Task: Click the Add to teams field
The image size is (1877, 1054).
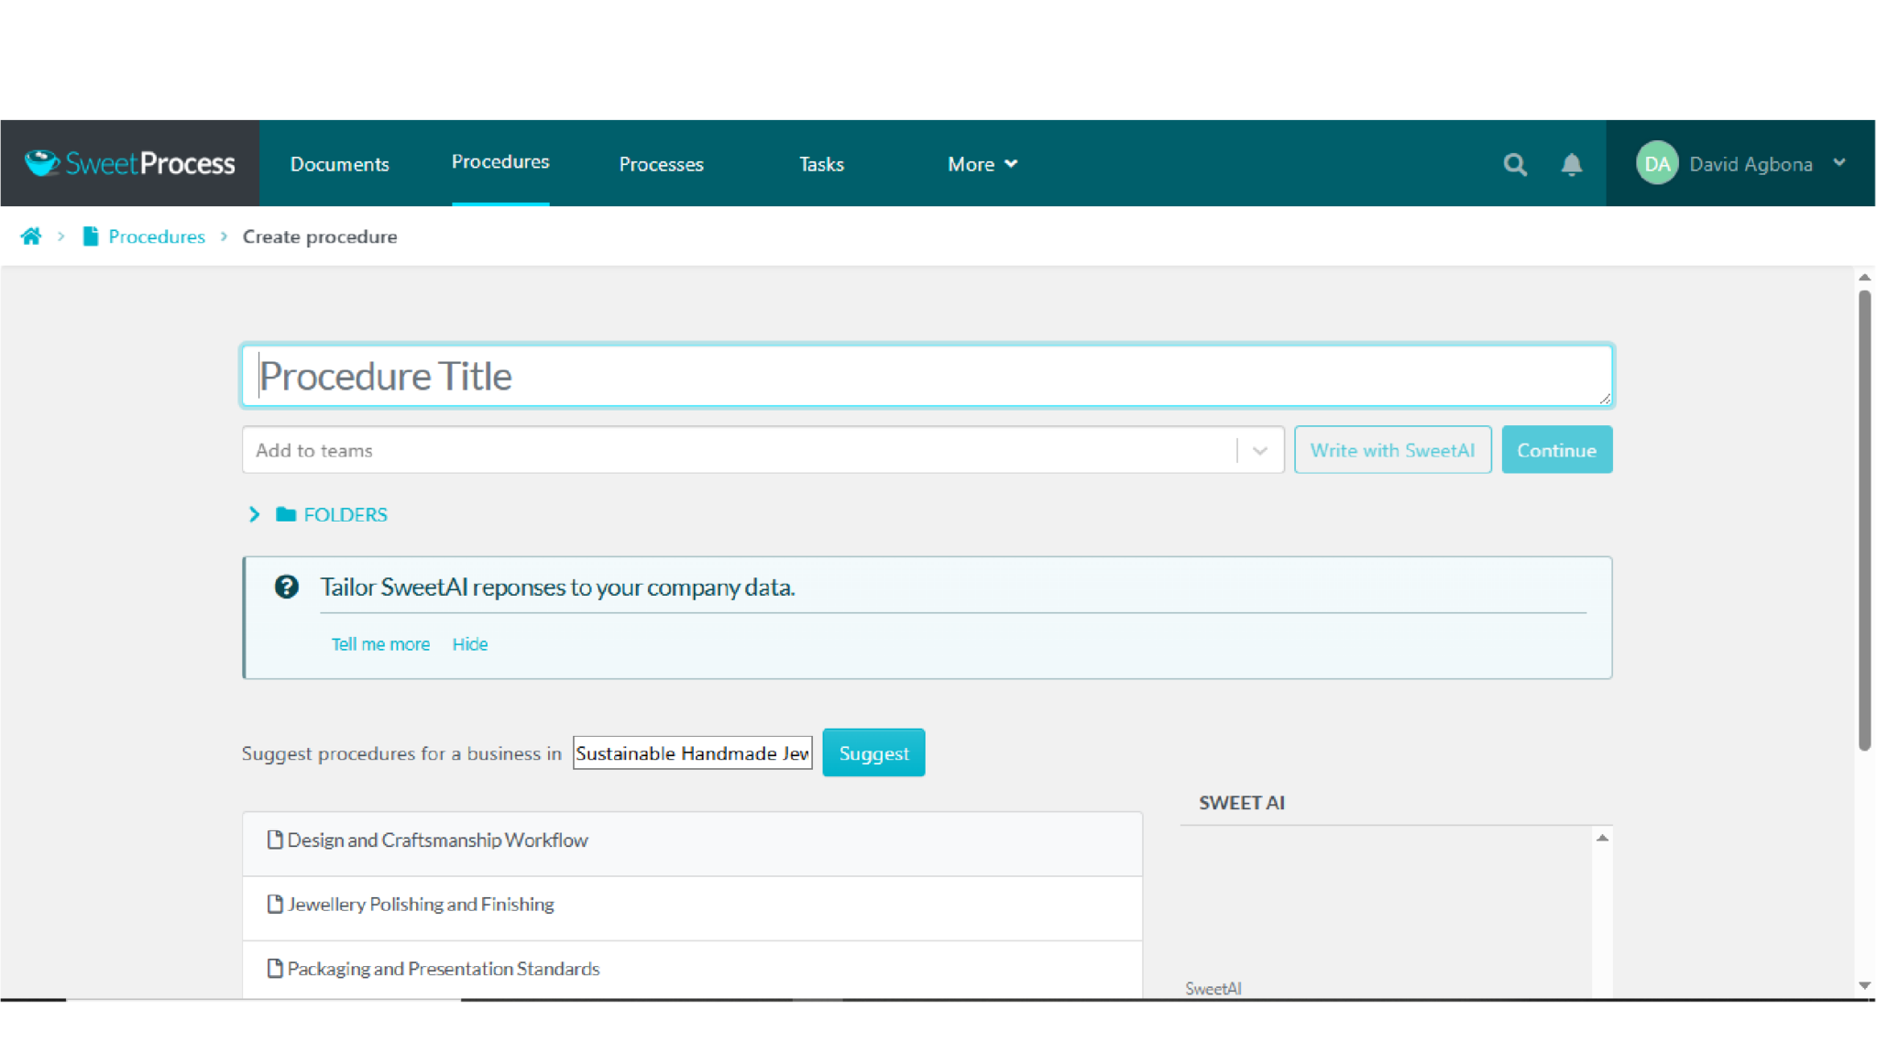Action: click(x=763, y=450)
